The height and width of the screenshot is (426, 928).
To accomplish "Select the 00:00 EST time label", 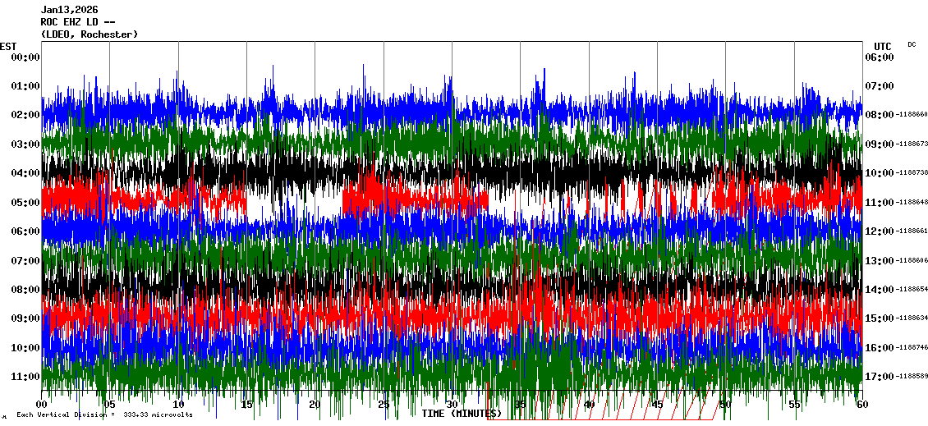I will point(25,57).
